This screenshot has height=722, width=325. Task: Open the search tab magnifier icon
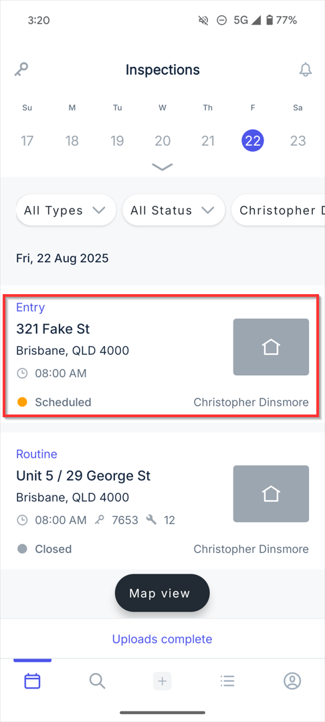tap(97, 681)
